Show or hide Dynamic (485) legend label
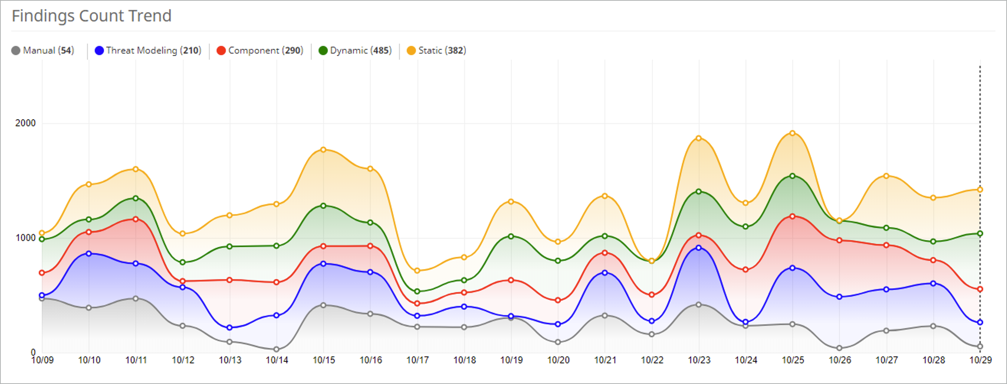This screenshot has height=384, width=1007. point(361,51)
